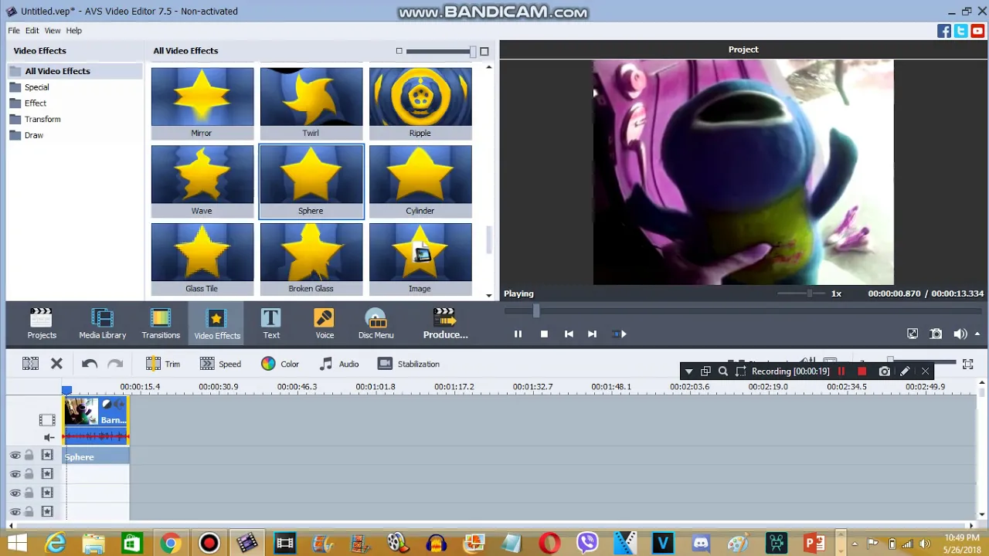Image resolution: width=989 pixels, height=556 pixels.
Task: Open the Media Library
Action: (102, 324)
